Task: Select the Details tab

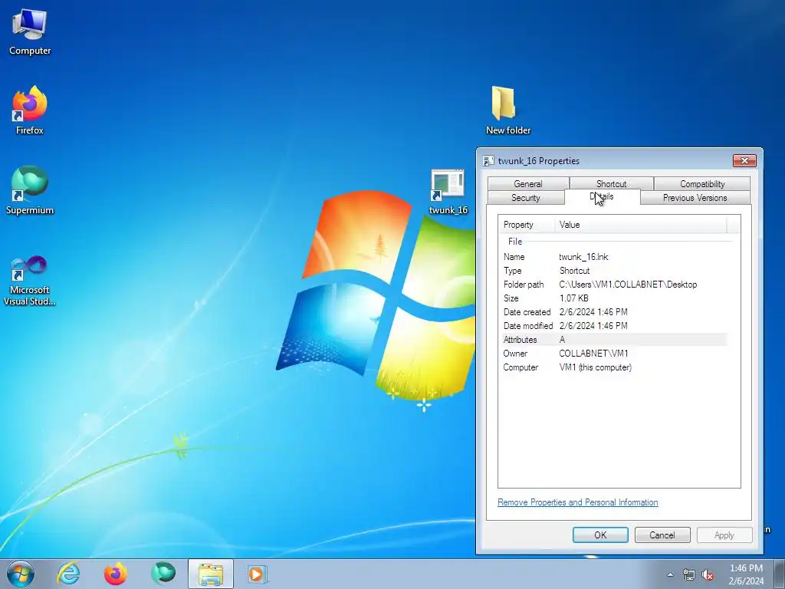Action: (x=603, y=197)
